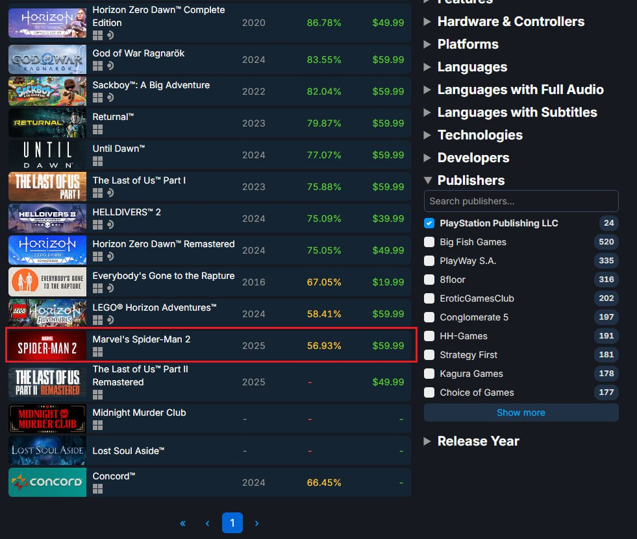Image resolution: width=637 pixels, height=539 pixels.
Task: Uncheck PlayStation Publishing LLC publisher filter
Action: pyautogui.click(x=429, y=223)
